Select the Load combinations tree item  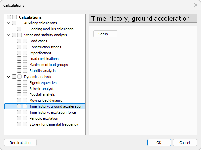pos(44,59)
